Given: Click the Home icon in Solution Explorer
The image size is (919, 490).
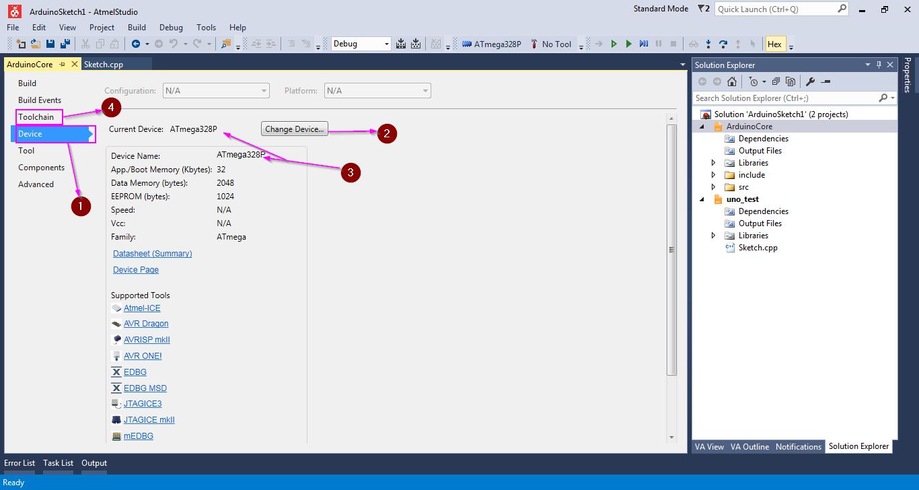Looking at the screenshot, I should pyautogui.click(x=732, y=81).
